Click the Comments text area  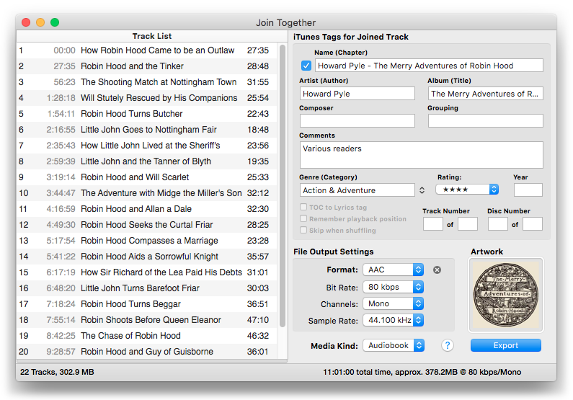tap(421, 155)
